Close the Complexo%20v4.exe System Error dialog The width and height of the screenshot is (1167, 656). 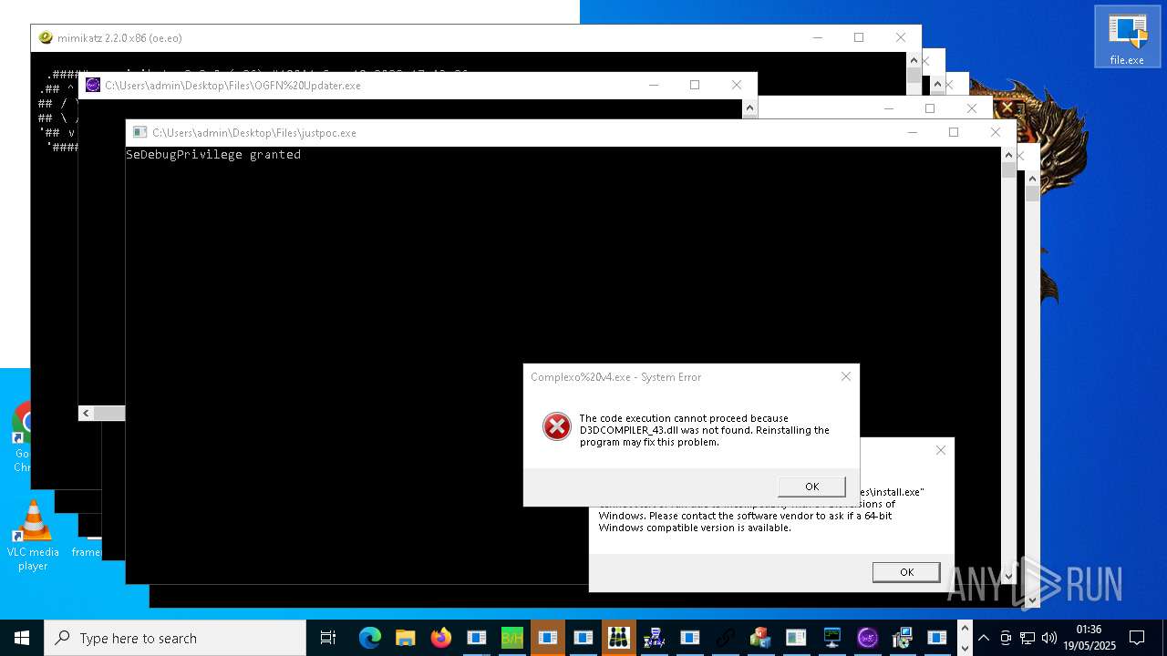click(x=846, y=376)
